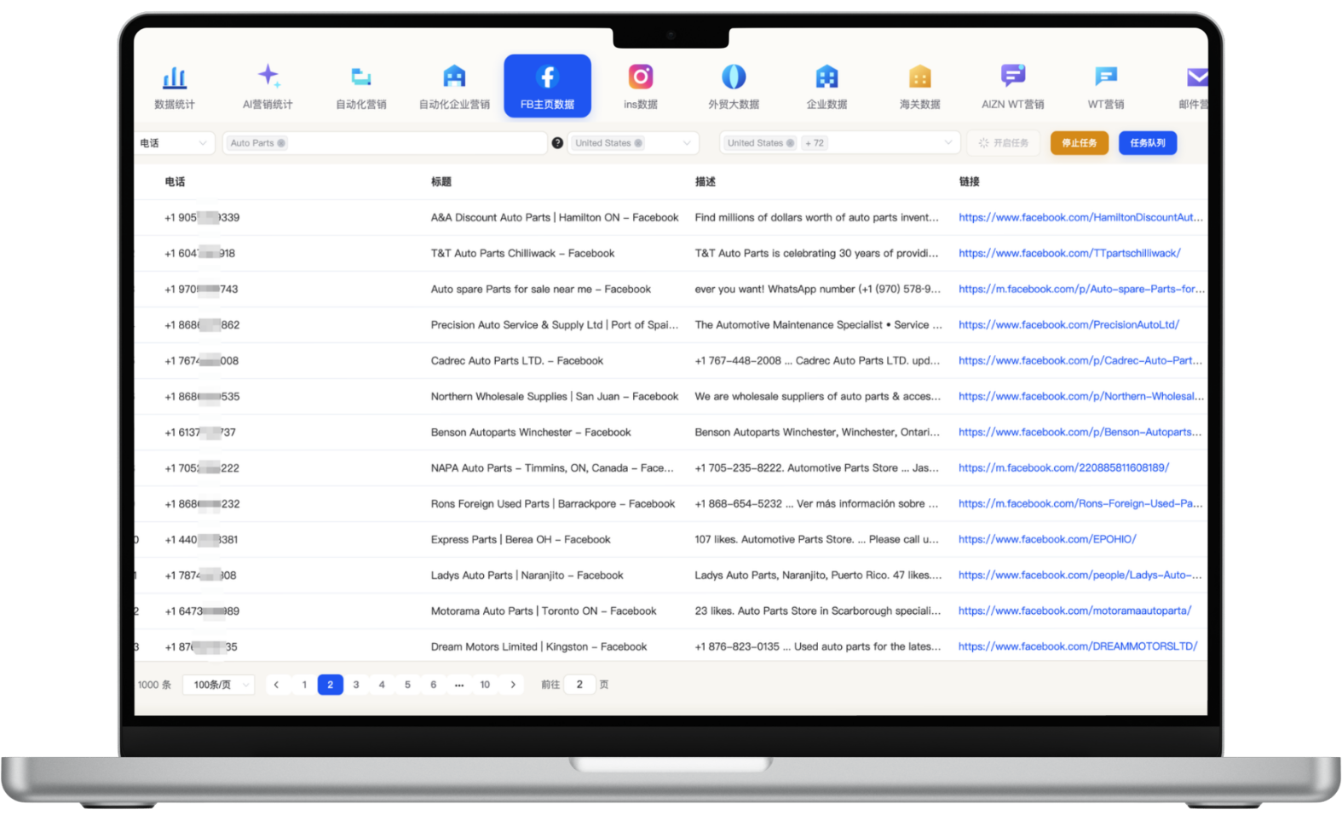Click the pagination ellipsis button

(459, 685)
